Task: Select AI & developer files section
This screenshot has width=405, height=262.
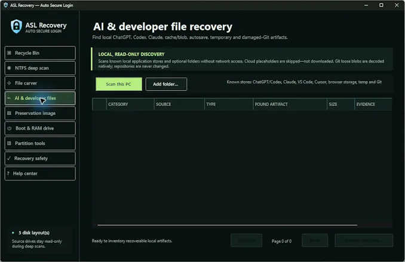Action: pos(40,98)
